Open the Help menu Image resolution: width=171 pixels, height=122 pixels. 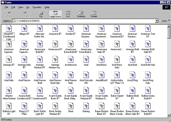pos(47,7)
